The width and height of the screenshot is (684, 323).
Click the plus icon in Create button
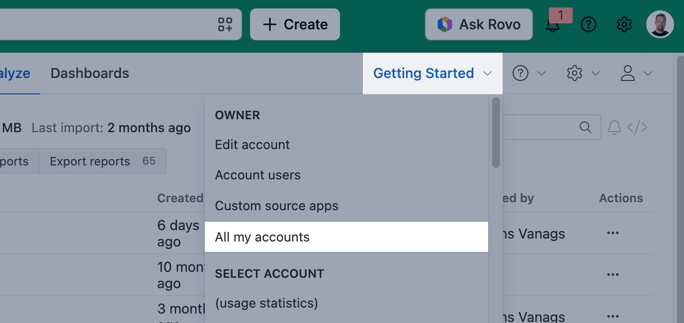click(x=269, y=24)
